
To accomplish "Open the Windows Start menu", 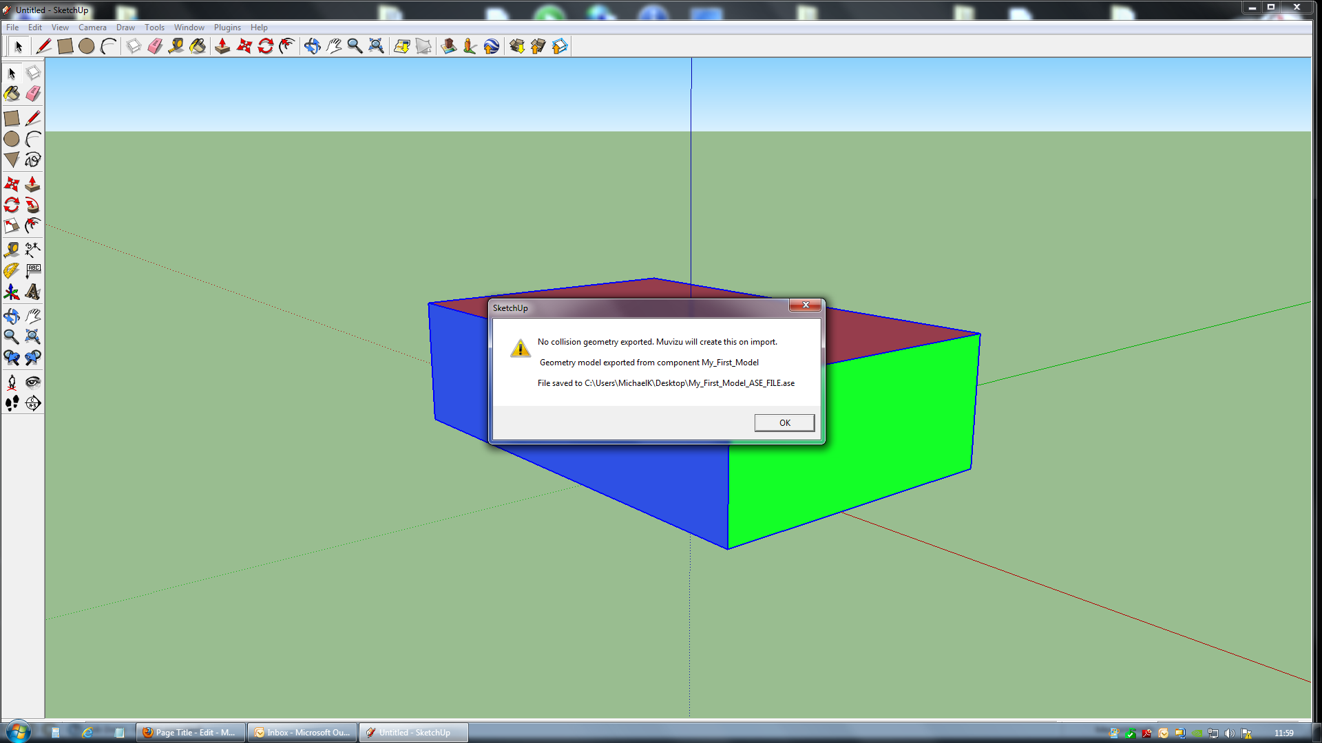I will [18, 732].
